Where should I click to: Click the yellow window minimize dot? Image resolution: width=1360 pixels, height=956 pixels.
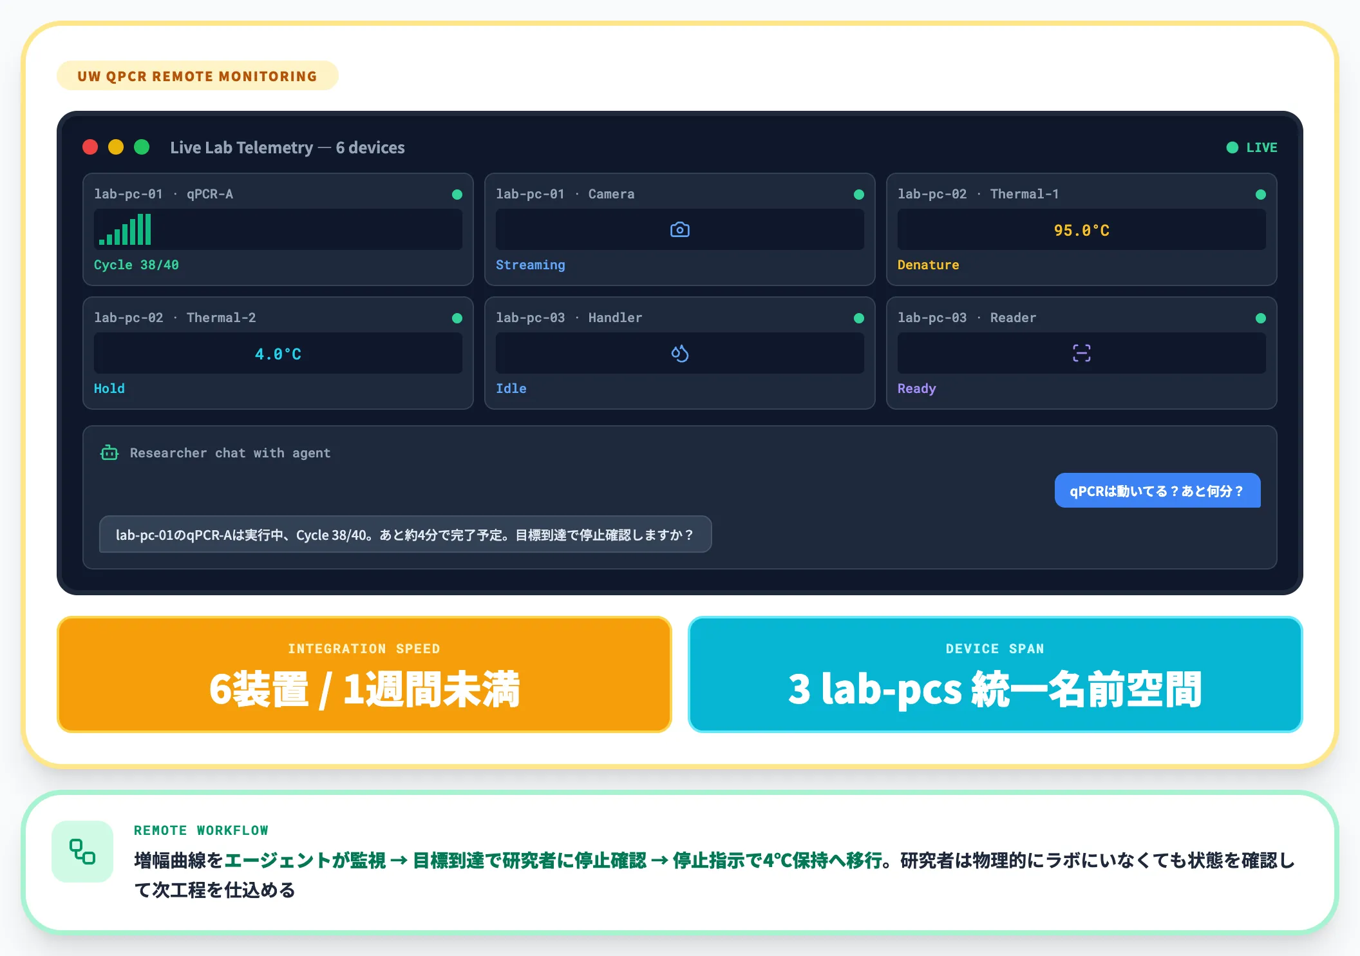point(116,148)
